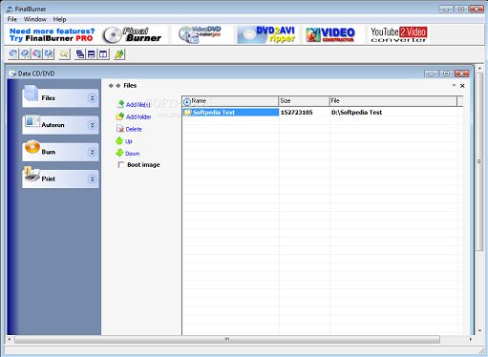Sort by the File column header
This screenshot has height=357, width=488.
(393, 101)
